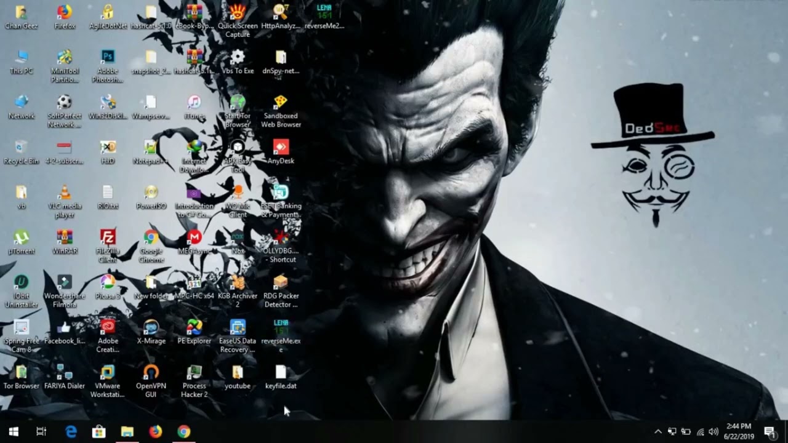Viewport: 788px width, 443px height.
Task: Launch Firefox from the desktop
Action: [65, 17]
